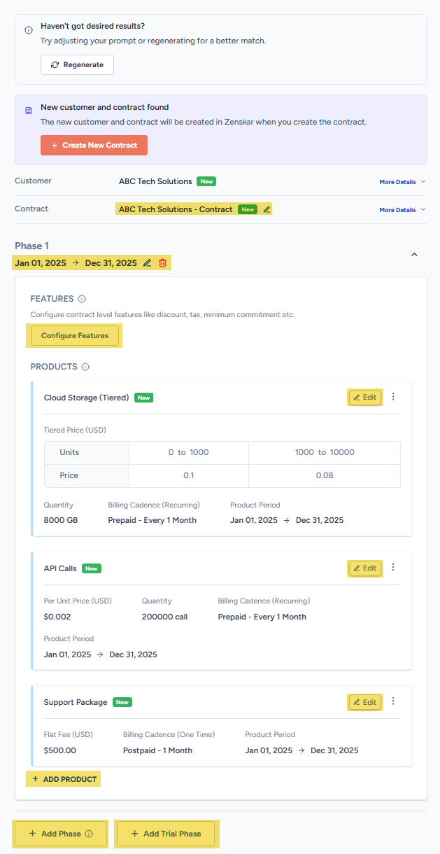Viewport: 440px width, 854px height.
Task: Click info icon beside 'Haven't got desired results?'
Action: point(29,30)
